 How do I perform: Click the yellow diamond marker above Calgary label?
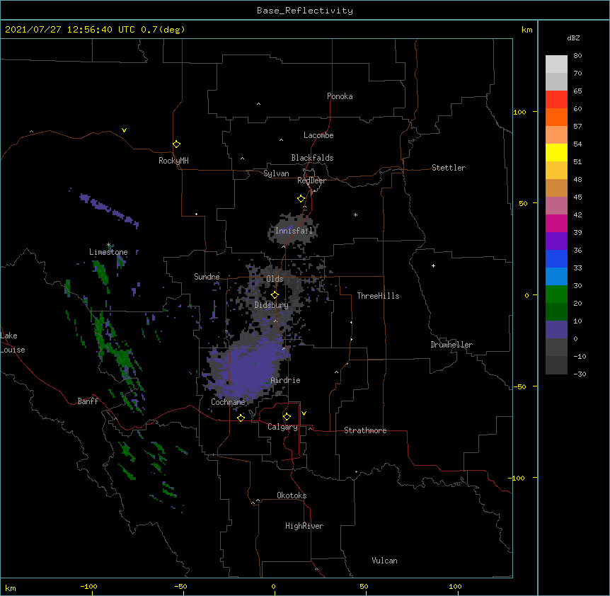[x=287, y=417]
